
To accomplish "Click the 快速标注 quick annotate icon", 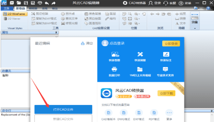I will click(166, 54).
